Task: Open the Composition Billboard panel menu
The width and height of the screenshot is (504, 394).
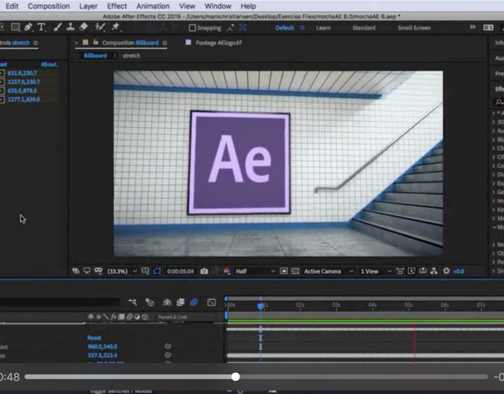Action: coord(164,43)
